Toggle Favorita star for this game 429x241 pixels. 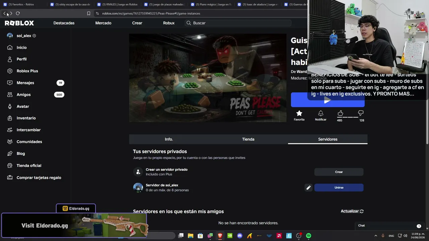[299, 113]
